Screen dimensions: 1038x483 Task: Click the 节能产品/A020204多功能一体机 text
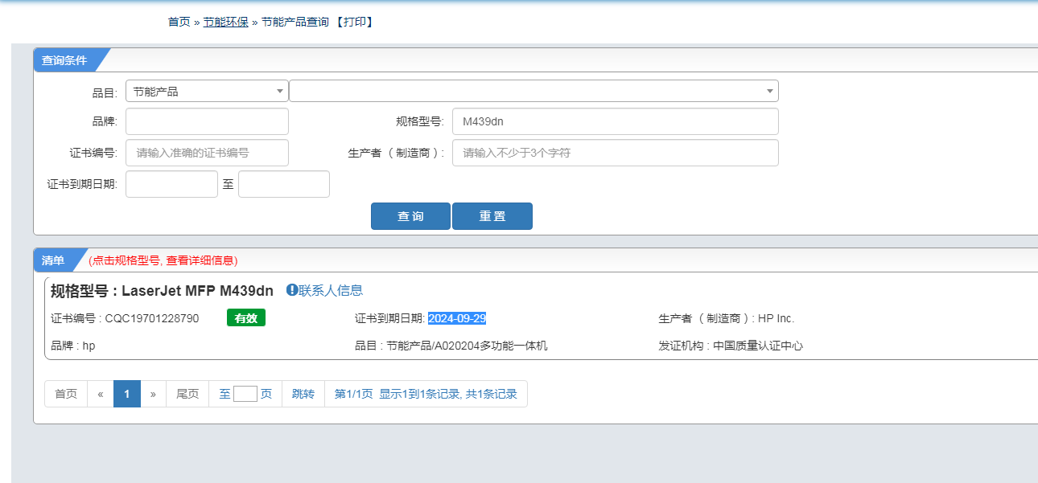tap(467, 346)
